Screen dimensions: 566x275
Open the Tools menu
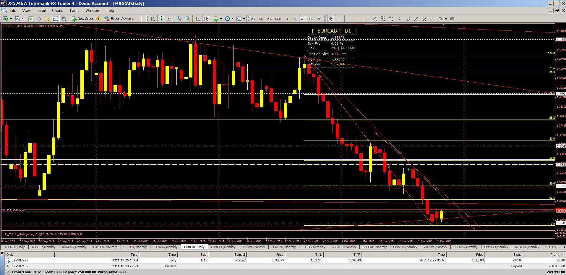[74, 10]
